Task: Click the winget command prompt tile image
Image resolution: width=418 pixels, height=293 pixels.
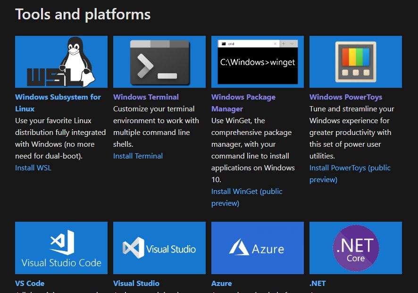Action: pyautogui.click(x=258, y=62)
